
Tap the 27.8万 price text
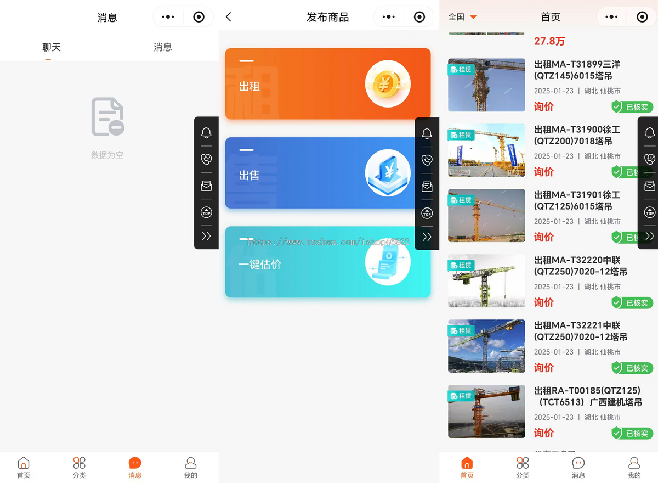tap(549, 41)
